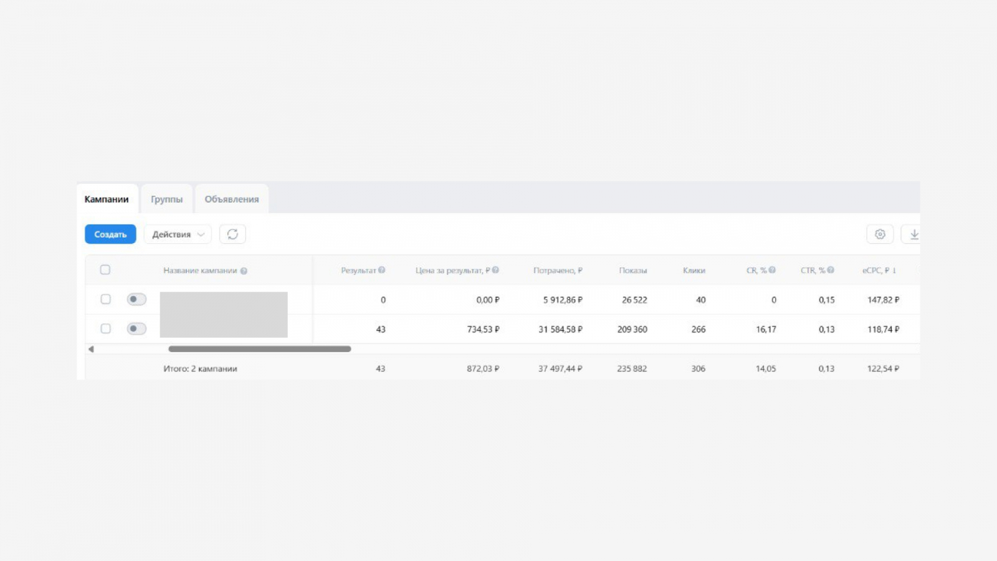This screenshot has height=561, width=997.
Task: Click the 0,00 ₽ price-per-result cell
Action: point(488,300)
